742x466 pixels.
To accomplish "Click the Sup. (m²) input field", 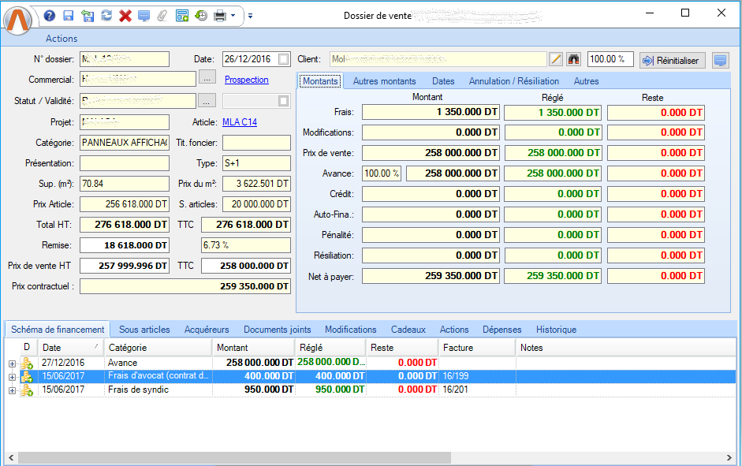I will coord(124,184).
